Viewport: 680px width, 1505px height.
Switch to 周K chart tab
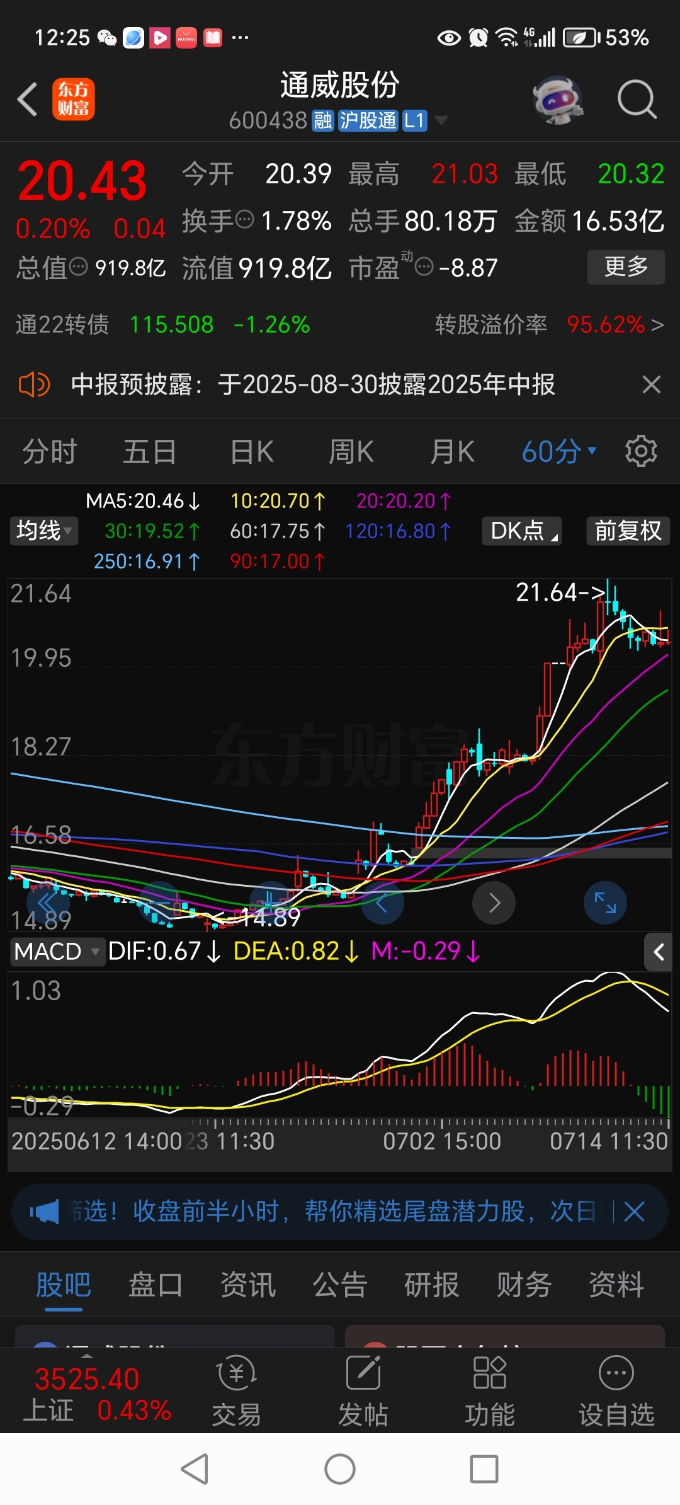351,452
